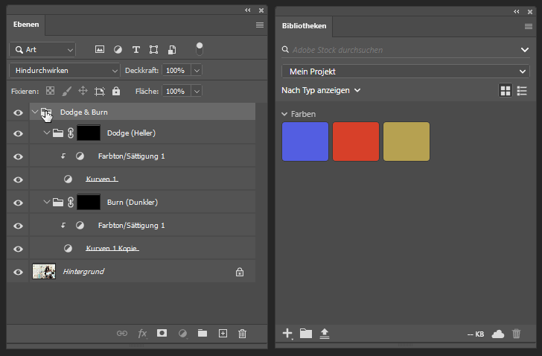Select the Ebenen tab
The width and height of the screenshot is (542, 356).
coord(26,25)
